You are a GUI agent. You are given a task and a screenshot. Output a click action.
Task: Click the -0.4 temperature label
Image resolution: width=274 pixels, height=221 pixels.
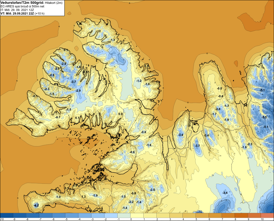(221, 96)
